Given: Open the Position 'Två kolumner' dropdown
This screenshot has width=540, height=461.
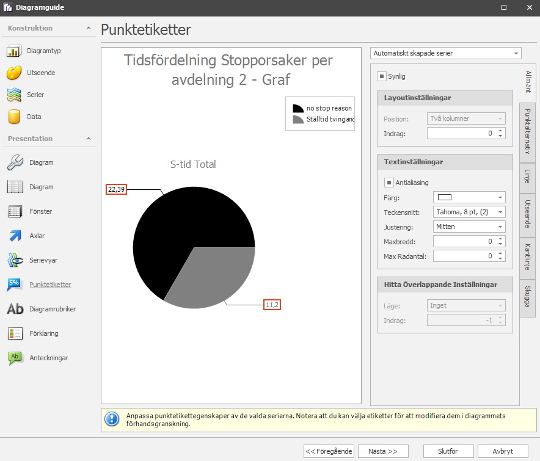Looking at the screenshot, I should point(466,119).
